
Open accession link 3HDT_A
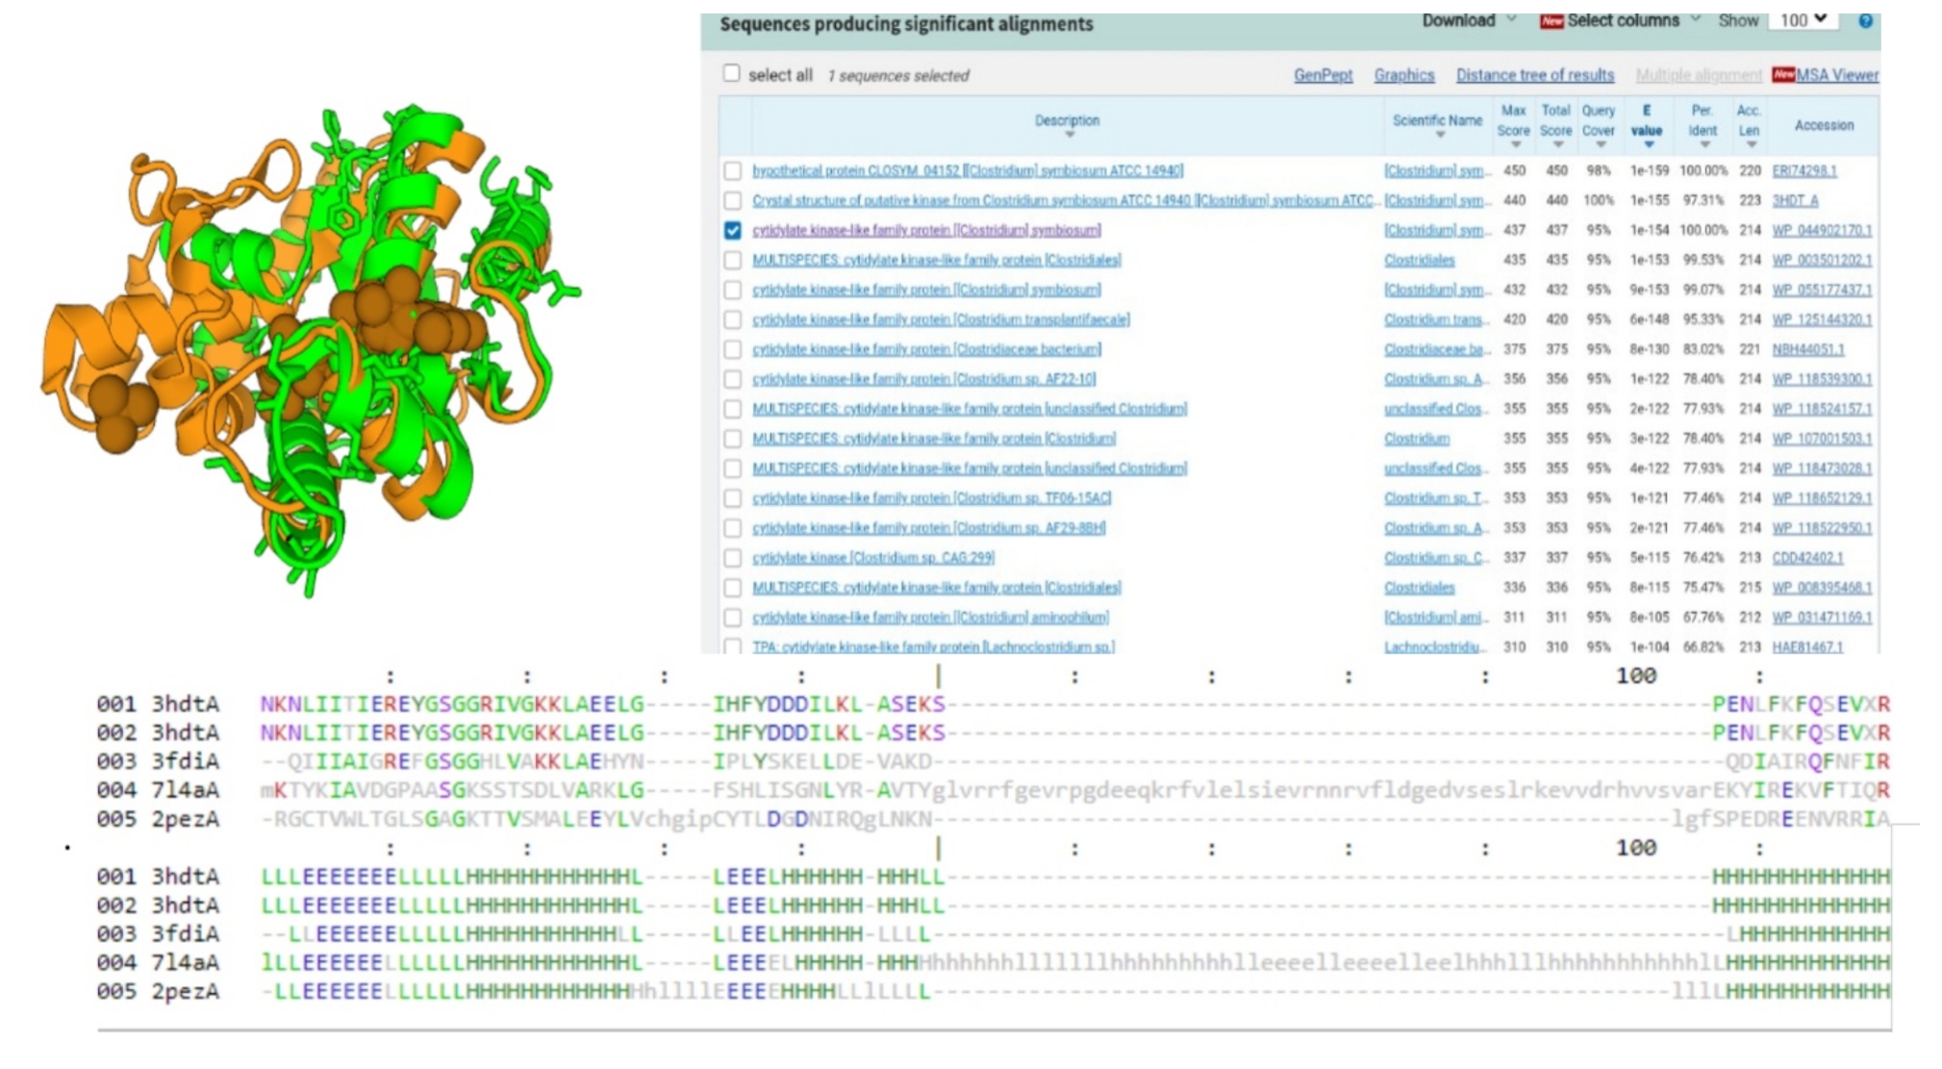tap(1795, 200)
